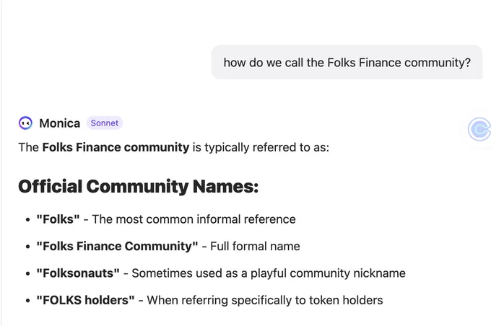The width and height of the screenshot is (491, 326).
Task: Click the "Full formal name" description
Action: pyautogui.click(x=255, y=246)
